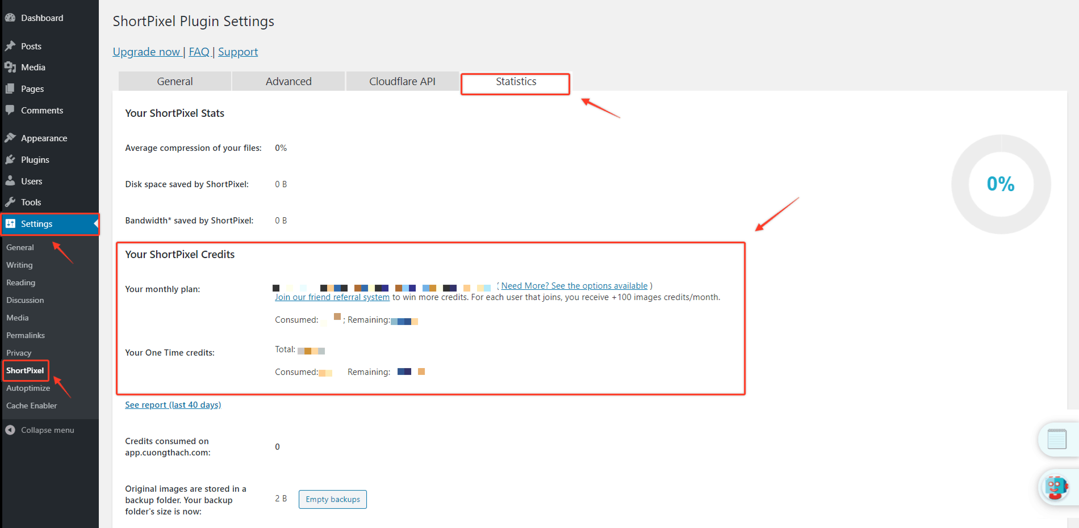Select the Statistics tab
This screenshot has width=1079, height=528.
point(516,82)
